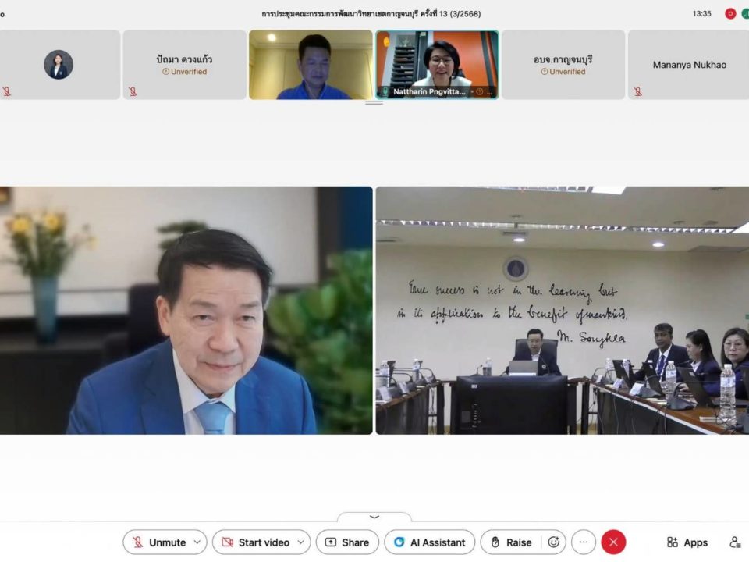Open the AI Assistant
This screenshot has height=562, width=749.
[429, 542]
